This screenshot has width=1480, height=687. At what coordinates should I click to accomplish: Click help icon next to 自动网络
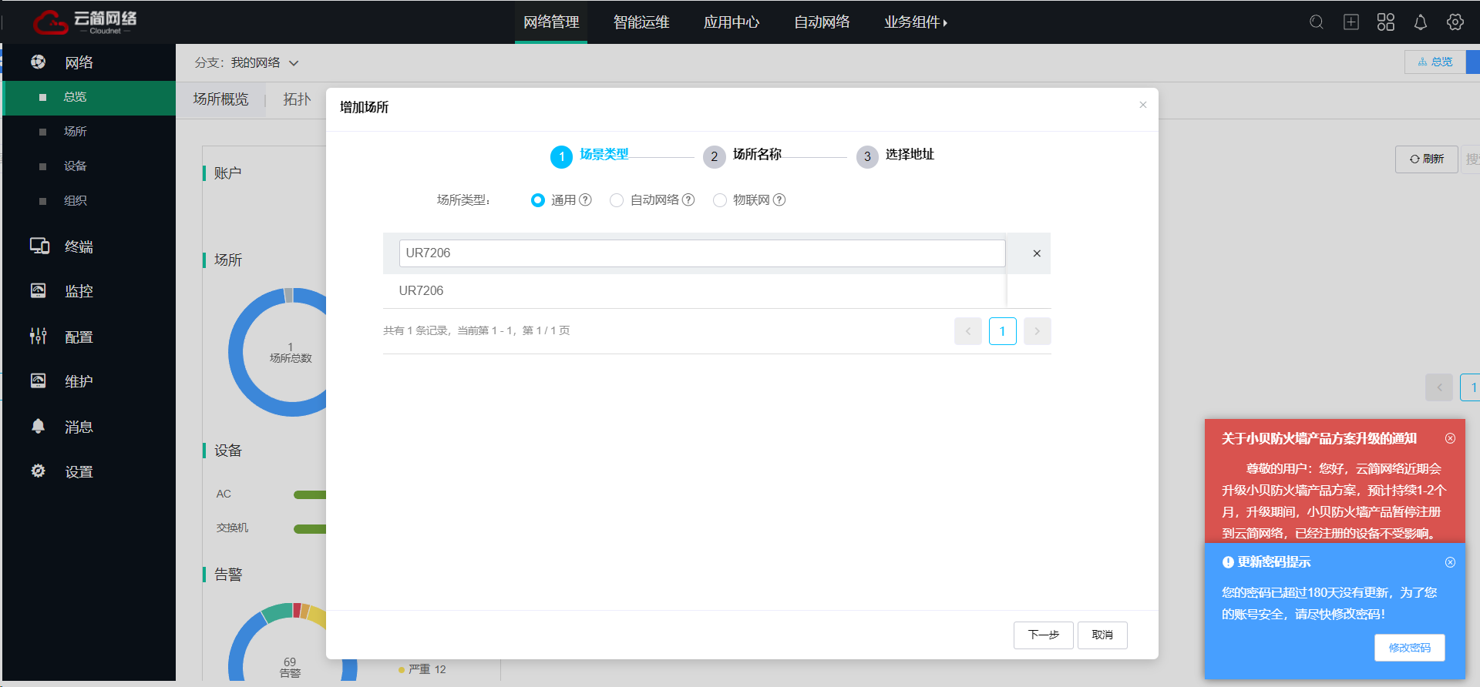pyautogui.click(x=689, y=200)
